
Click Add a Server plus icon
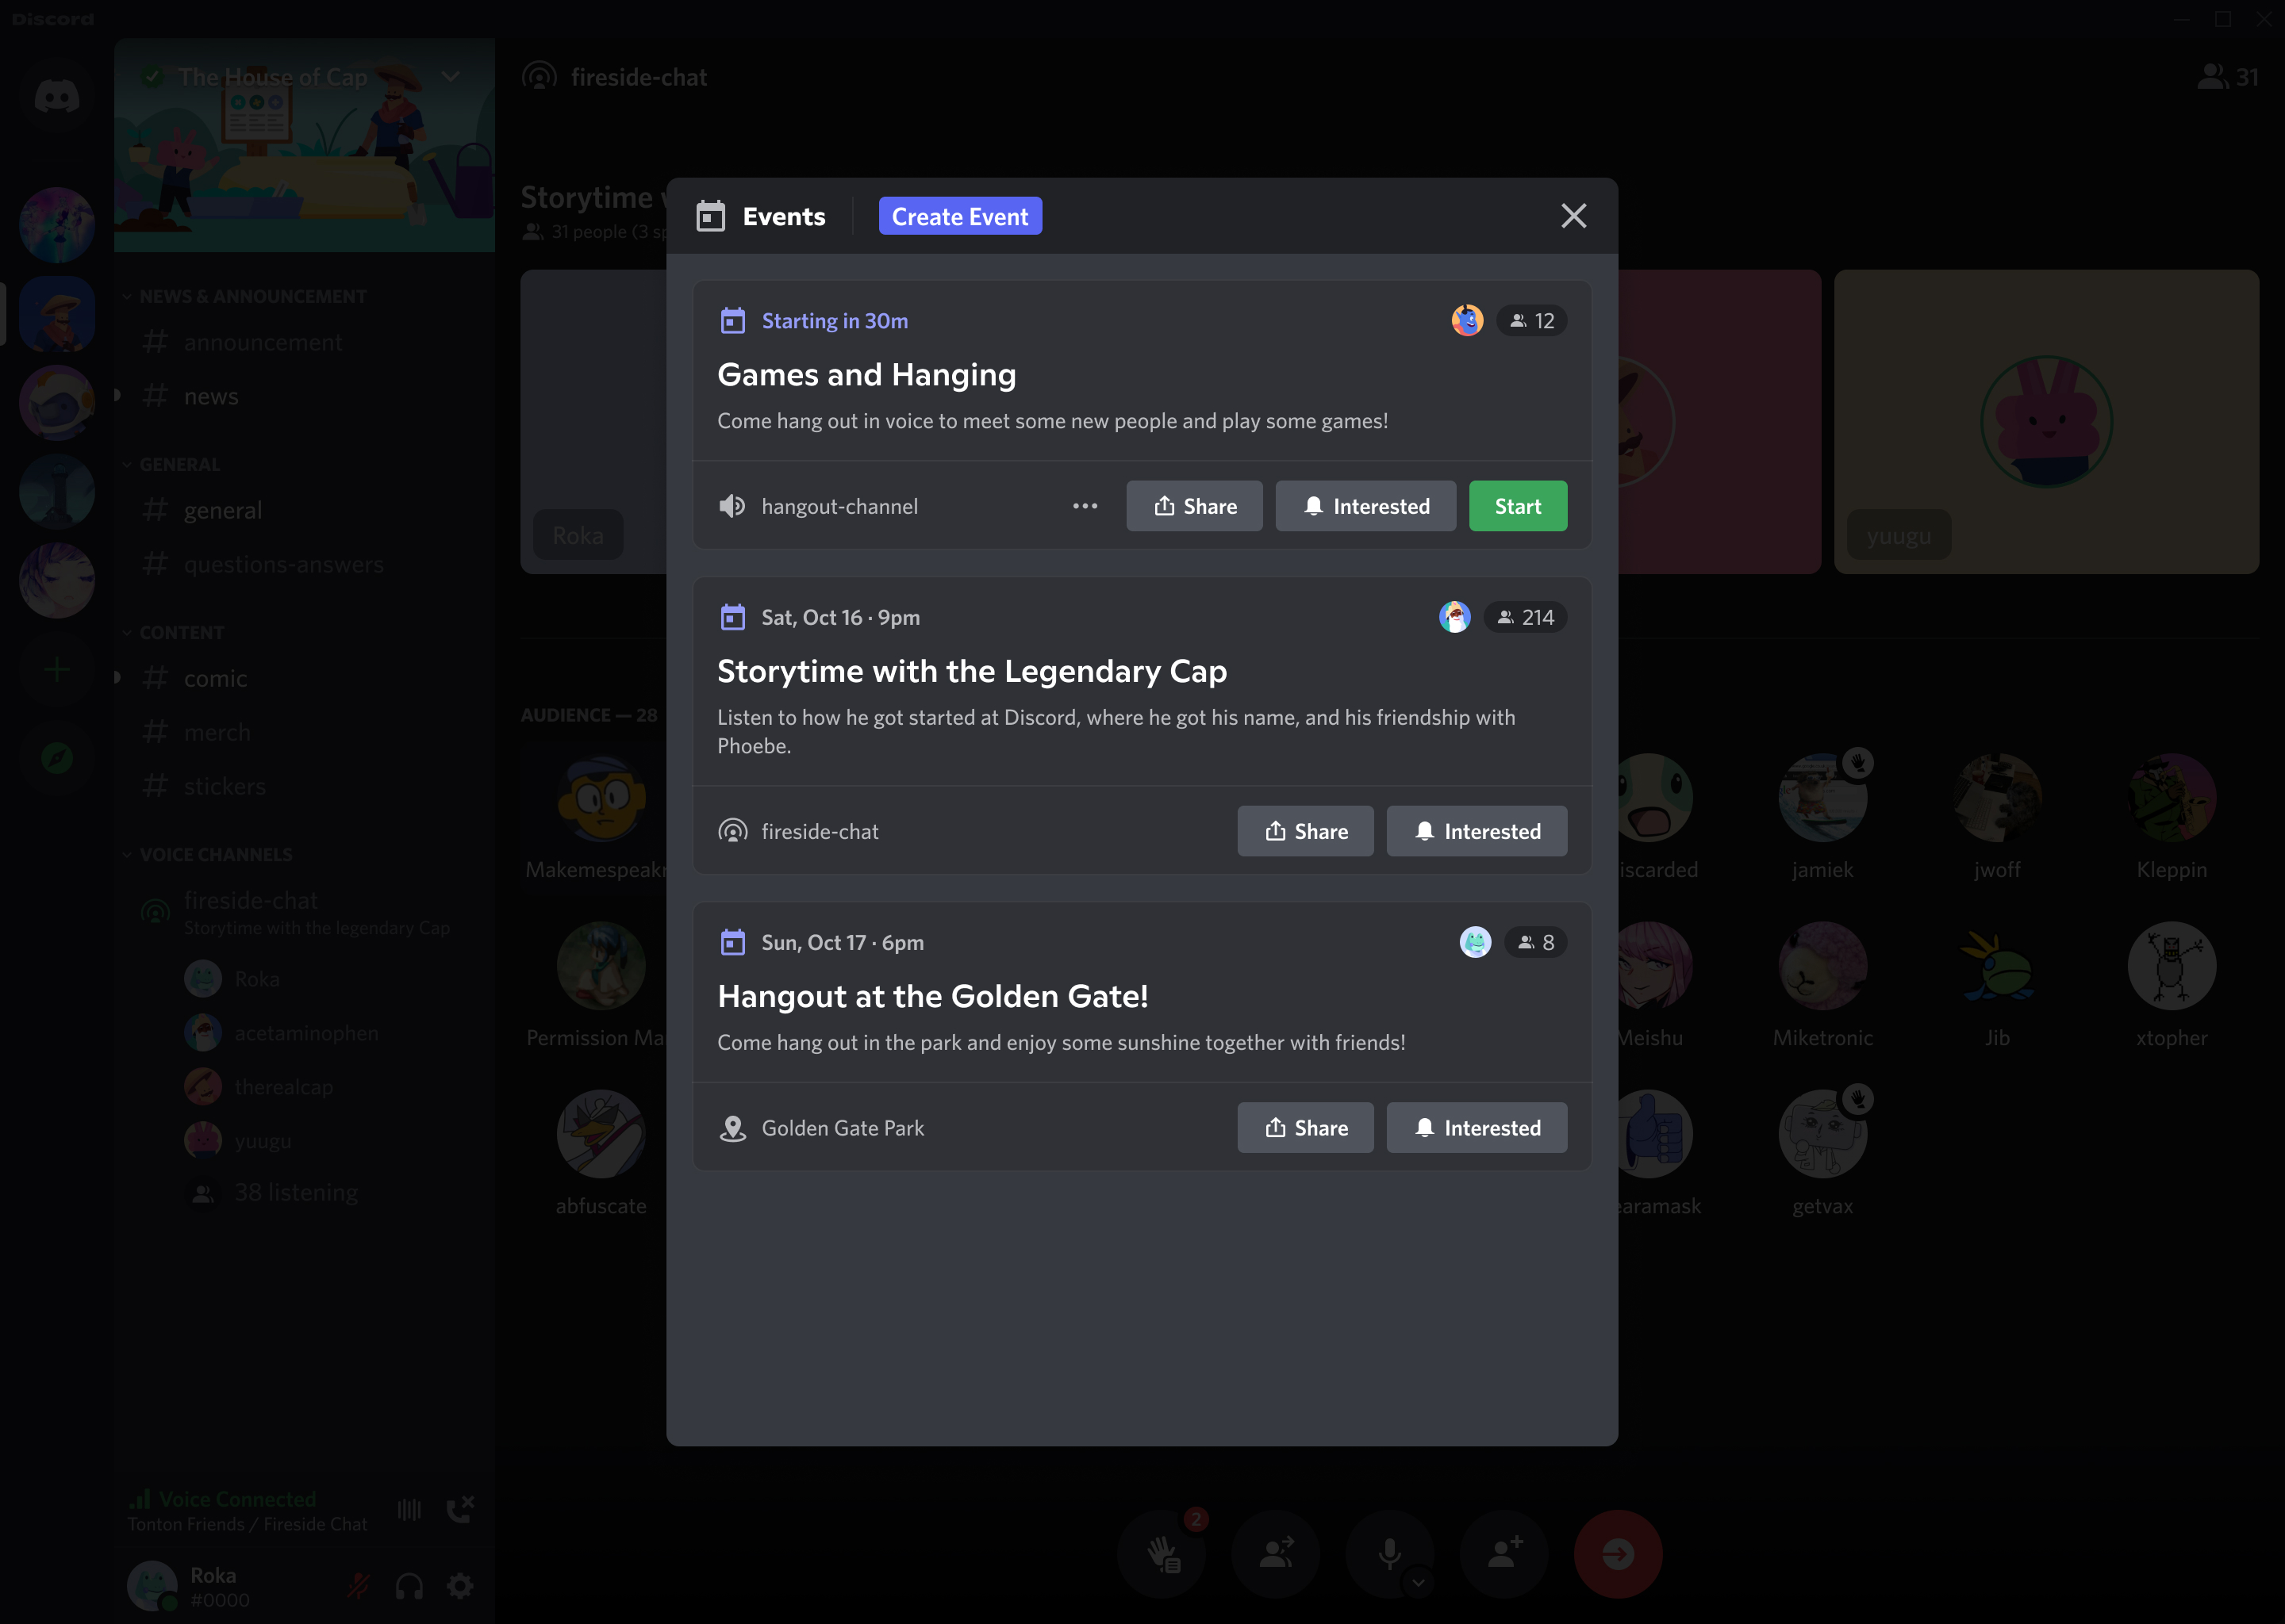pos(57,669)
